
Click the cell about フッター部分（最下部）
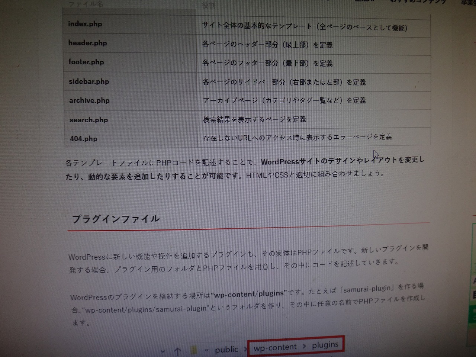coord(313,64)
